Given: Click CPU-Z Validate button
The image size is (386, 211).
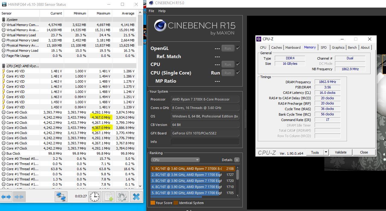Looking at the screenshot, I should coord(341,152).
